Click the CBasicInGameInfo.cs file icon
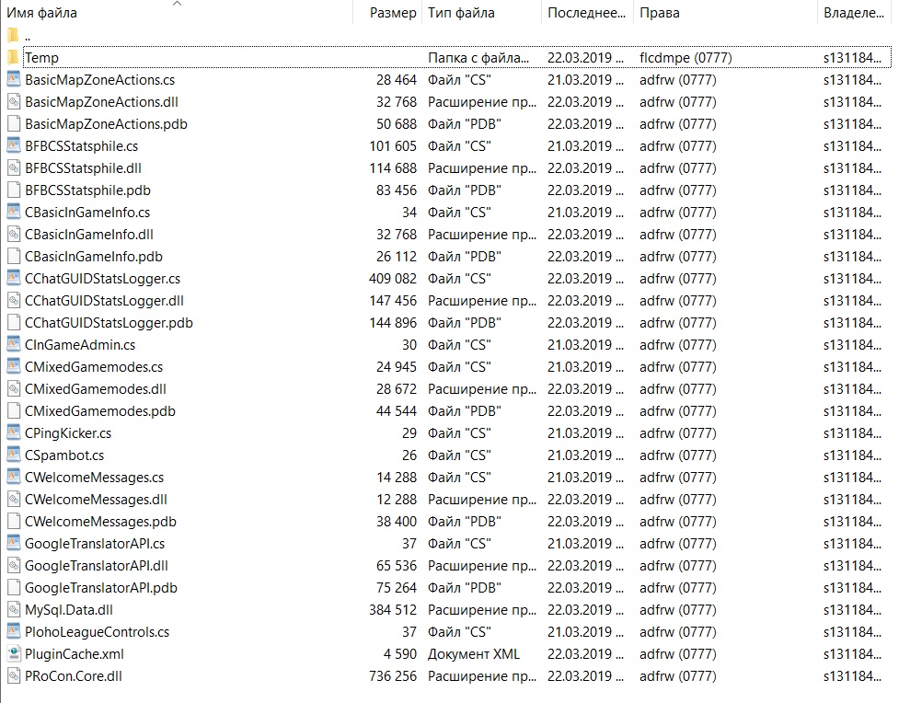This screenshot has width=910, height=703. [x=14, y=212]
